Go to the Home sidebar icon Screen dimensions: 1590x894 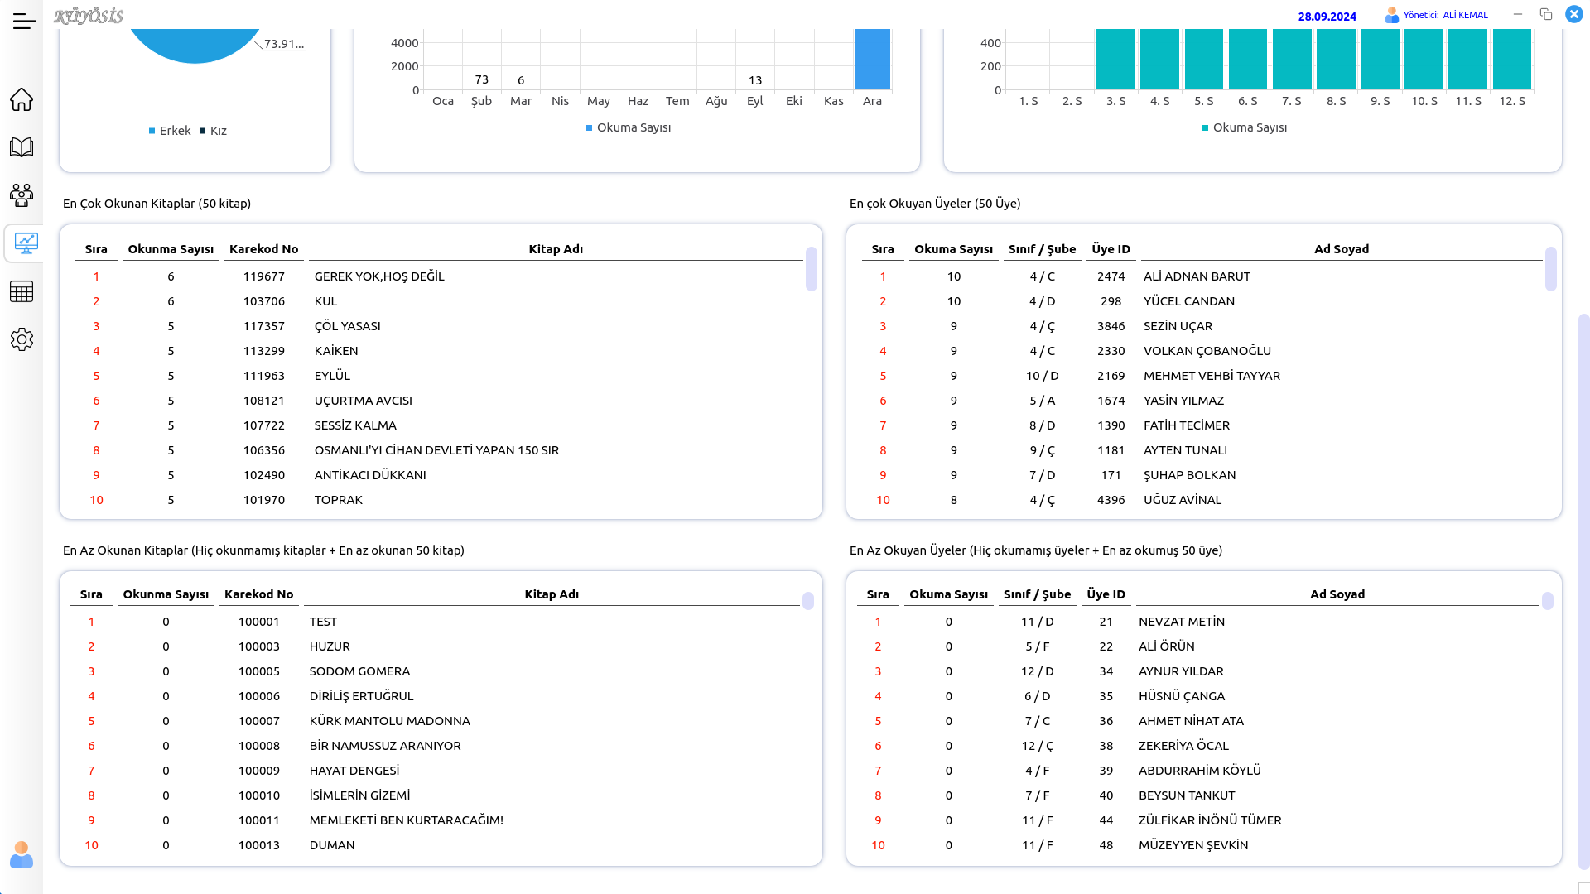coord(22,99)
